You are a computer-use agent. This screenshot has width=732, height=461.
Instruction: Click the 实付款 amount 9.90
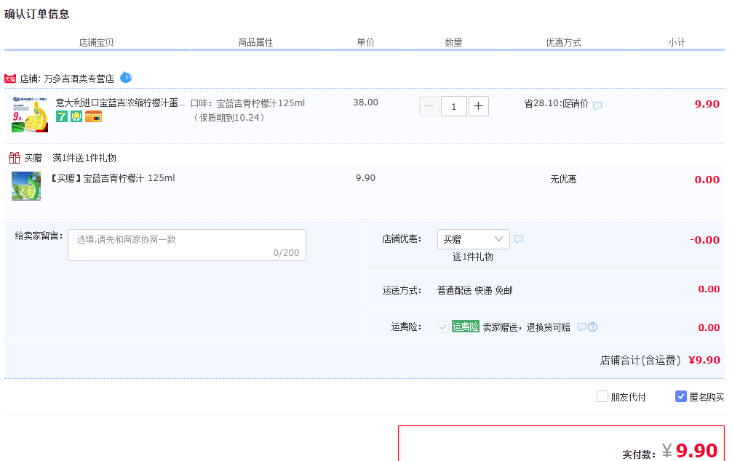click(696, 450)
